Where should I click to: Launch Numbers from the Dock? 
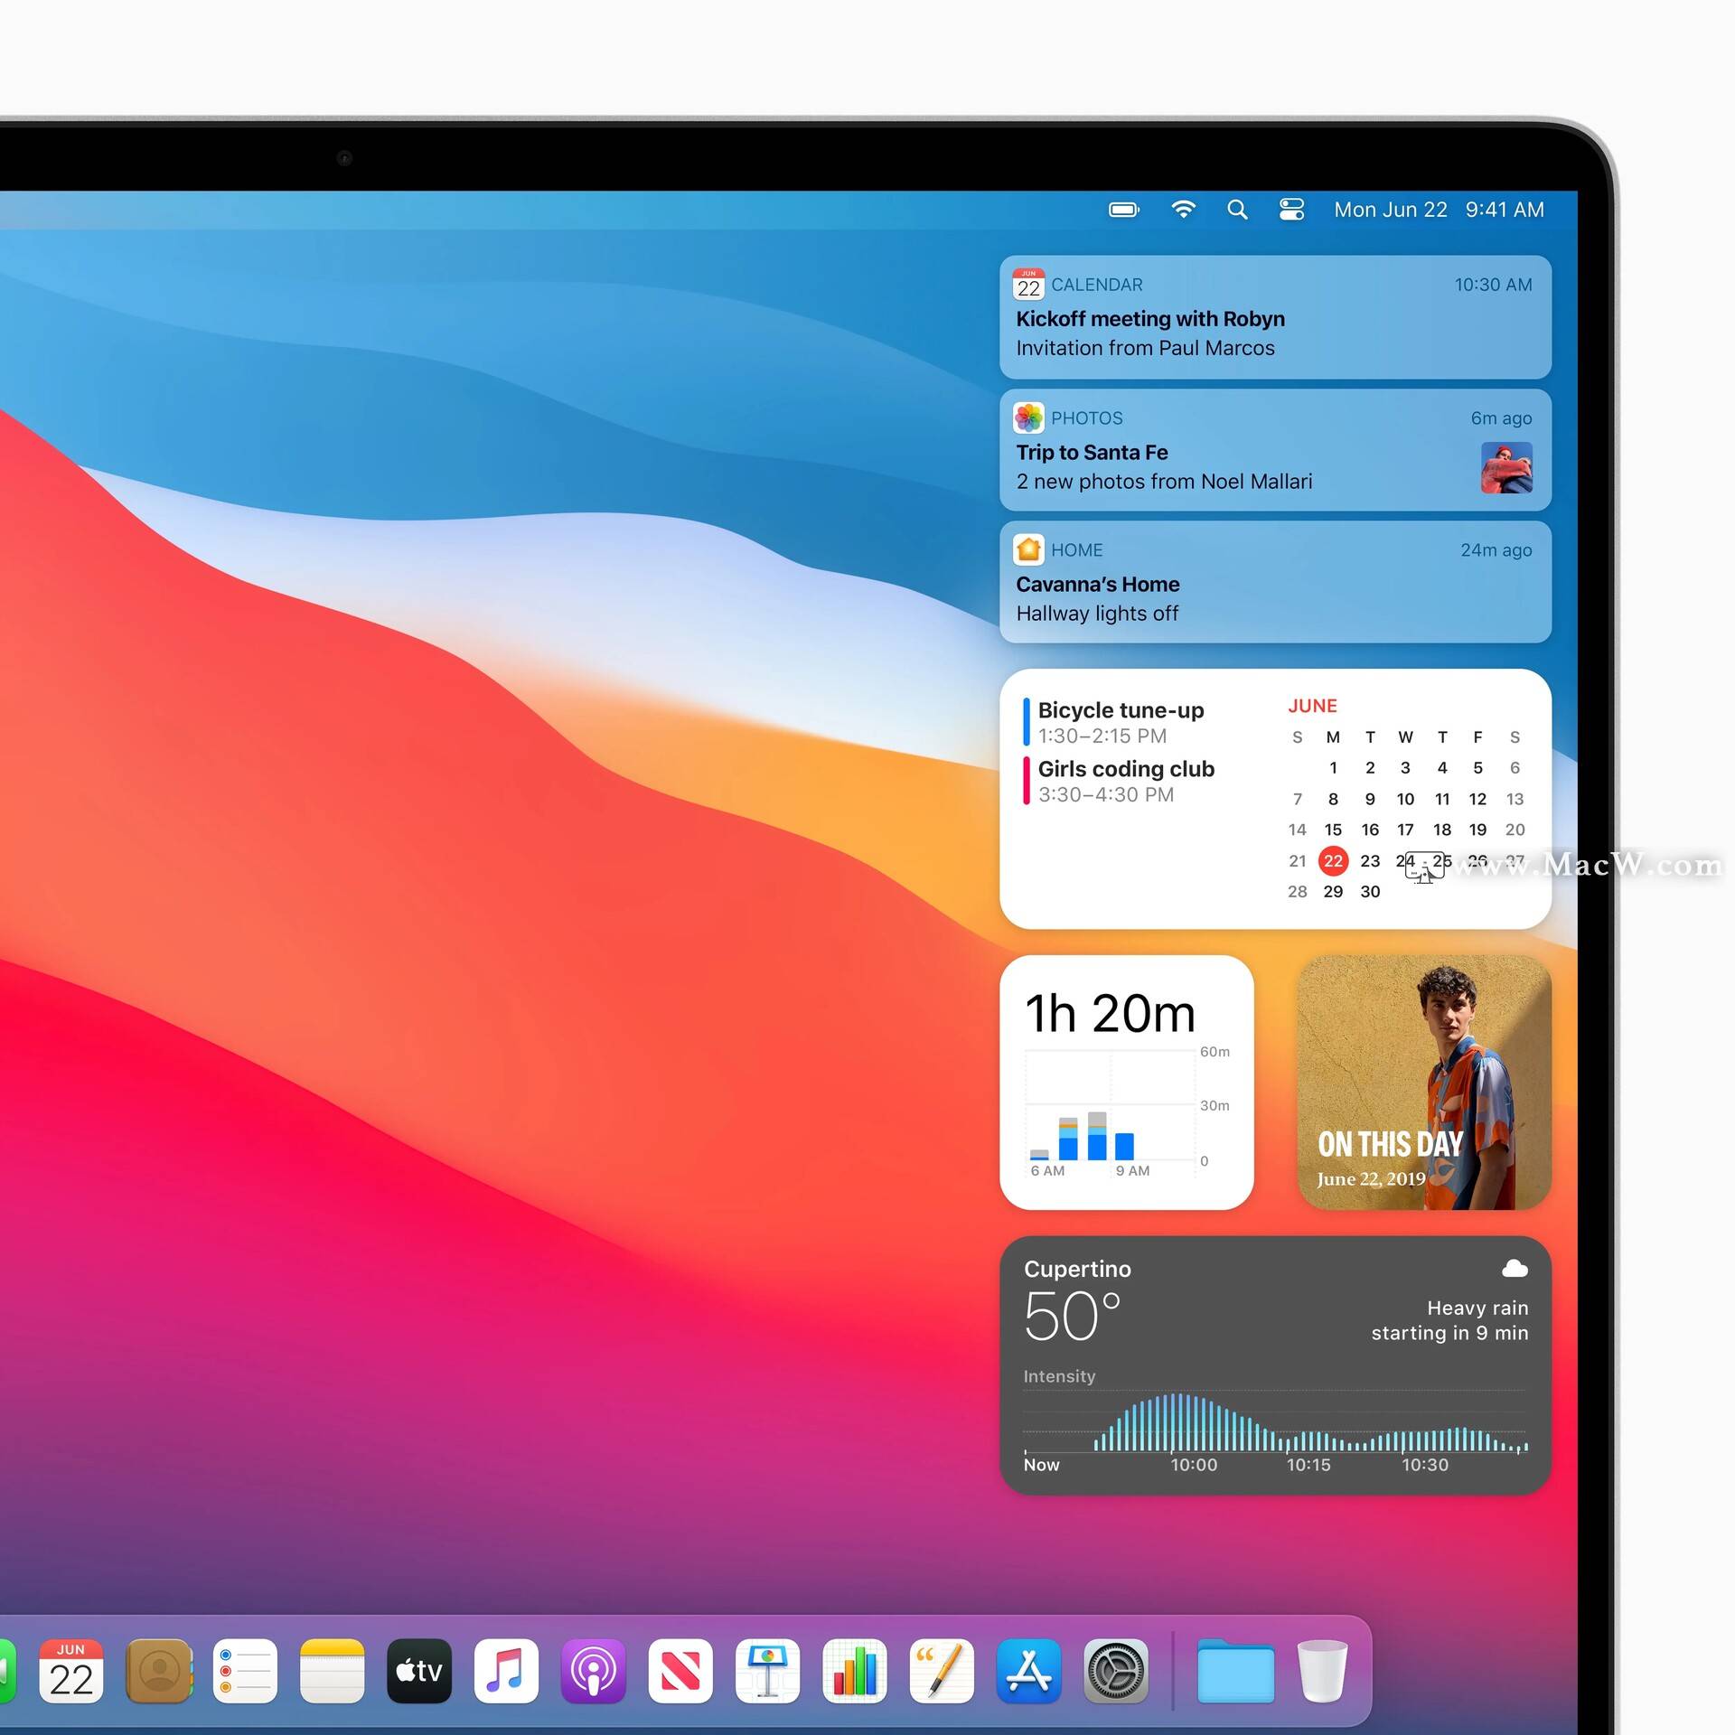point(855,1671)
